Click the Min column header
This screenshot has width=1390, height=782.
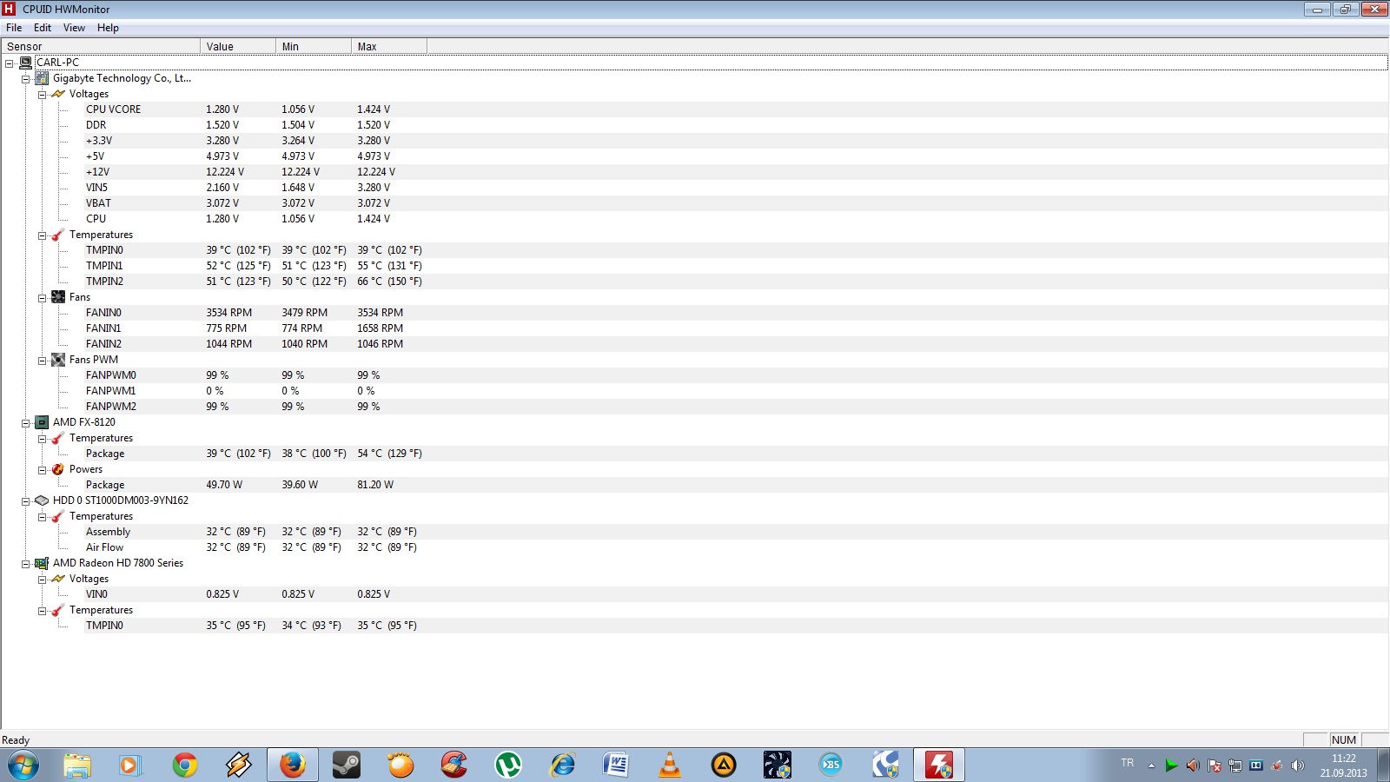point(314,46)
